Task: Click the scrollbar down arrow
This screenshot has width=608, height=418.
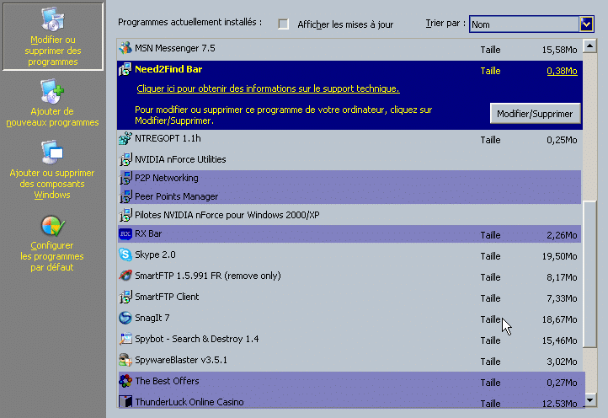Action: coord(589,399)
